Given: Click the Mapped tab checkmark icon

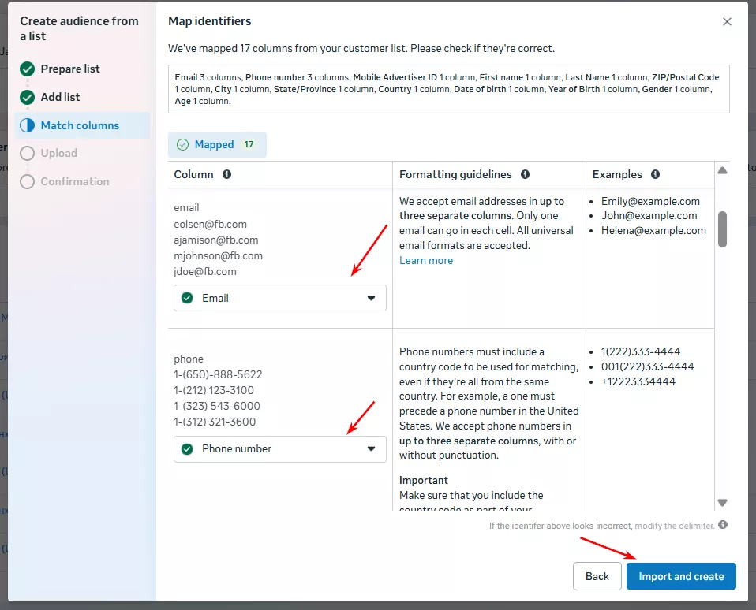Looking at the screenshot, I should [183, 145].
